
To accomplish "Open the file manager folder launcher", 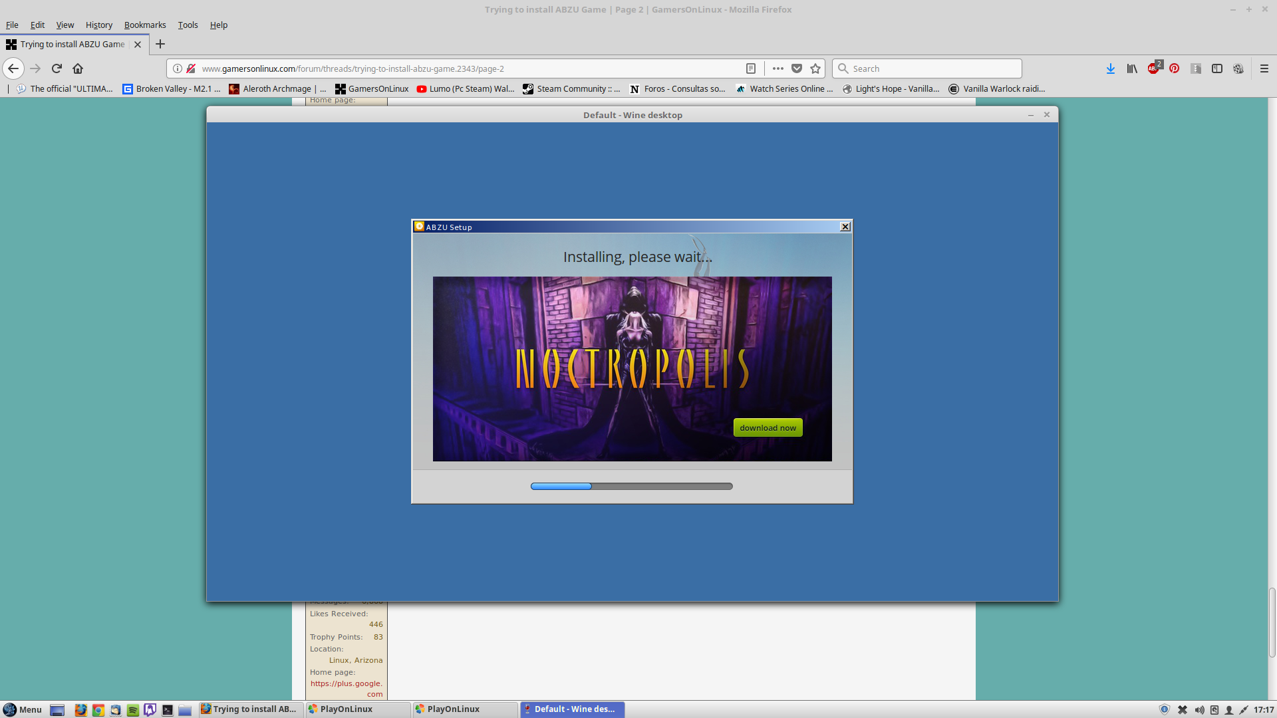I will (x=185, y=709).
